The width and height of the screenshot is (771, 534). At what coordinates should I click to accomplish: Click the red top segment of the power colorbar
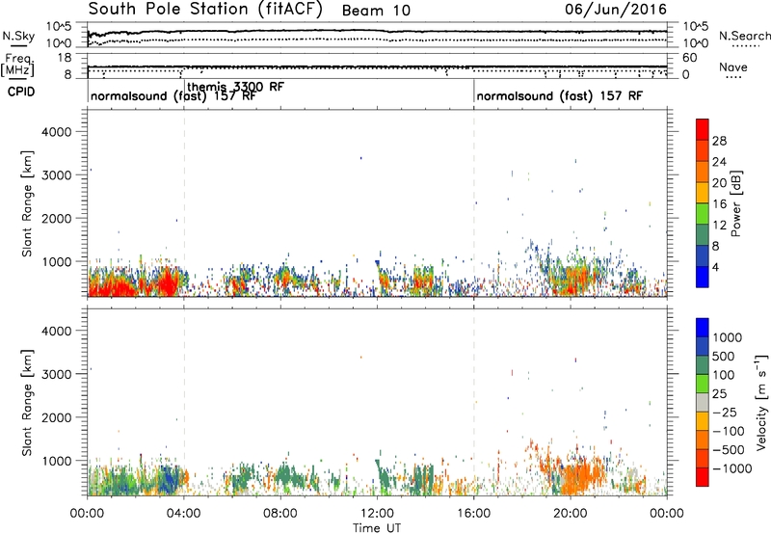(703, 129)
